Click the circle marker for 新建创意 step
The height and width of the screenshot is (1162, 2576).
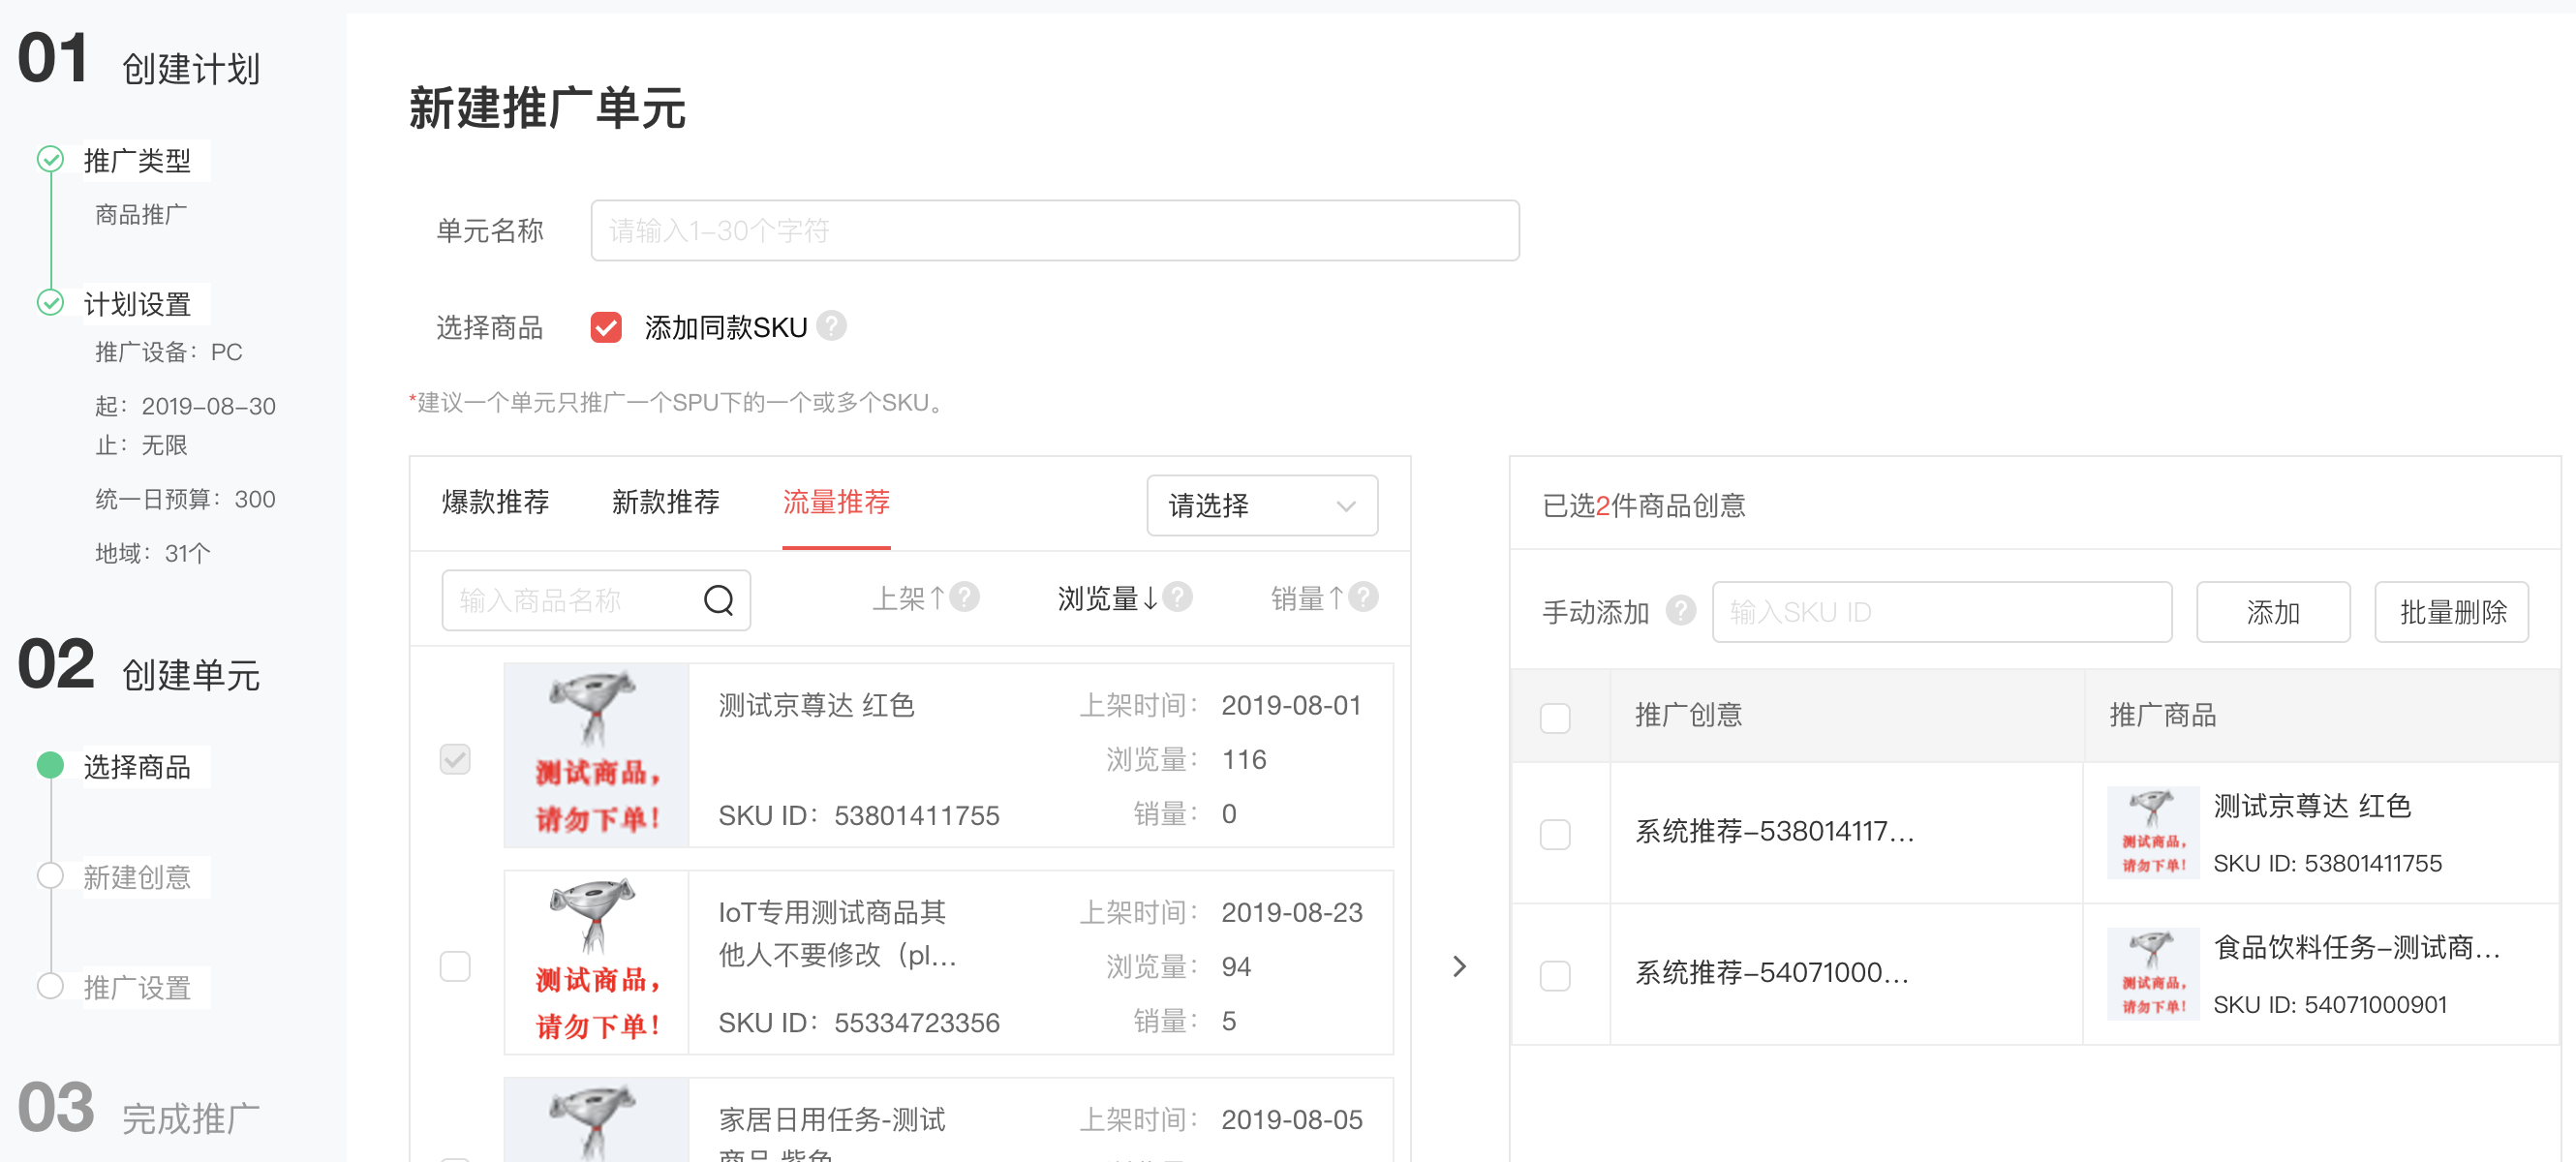[x=50, y=875]
